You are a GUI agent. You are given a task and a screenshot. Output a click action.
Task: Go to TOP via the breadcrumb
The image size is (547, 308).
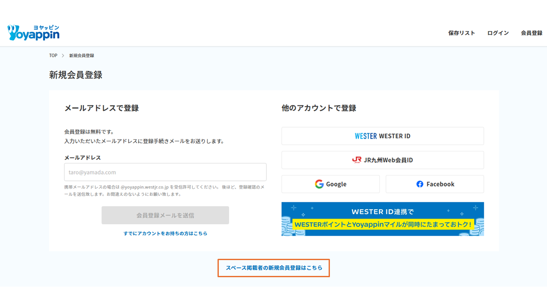(x=53, y=56)
